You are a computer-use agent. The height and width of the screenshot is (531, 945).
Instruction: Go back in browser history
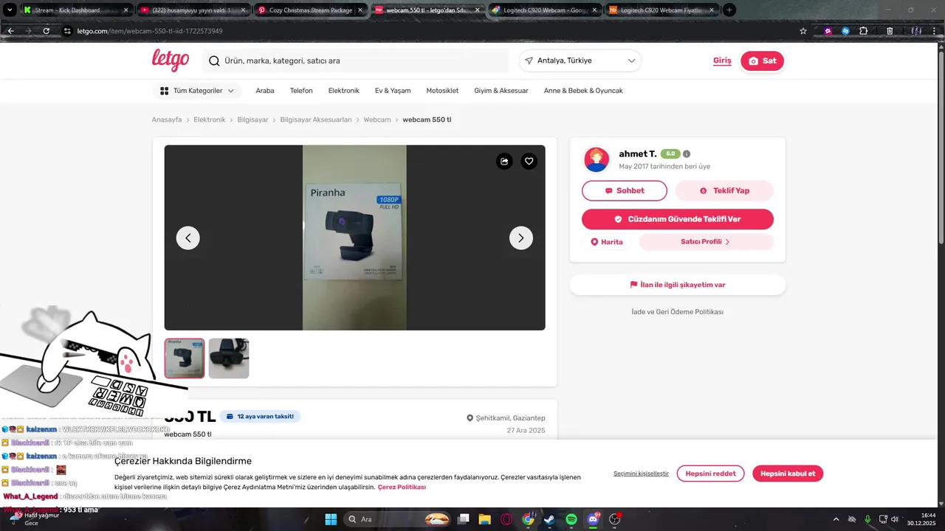(10, 31)
